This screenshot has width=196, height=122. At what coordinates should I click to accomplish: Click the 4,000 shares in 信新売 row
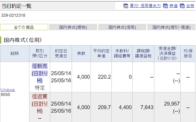tap(83, 77)
